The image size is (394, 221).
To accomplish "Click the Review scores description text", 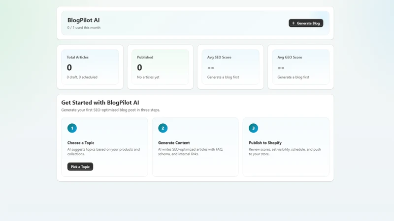I will (x=285, y=152).
